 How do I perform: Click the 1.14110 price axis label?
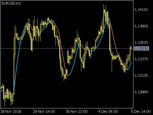pyautogui.click(x=141, y=9)
